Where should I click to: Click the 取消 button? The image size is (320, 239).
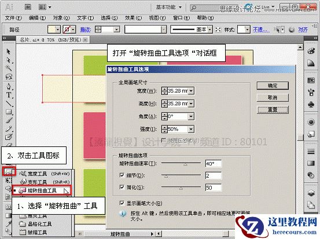click(x=273, y=98)
